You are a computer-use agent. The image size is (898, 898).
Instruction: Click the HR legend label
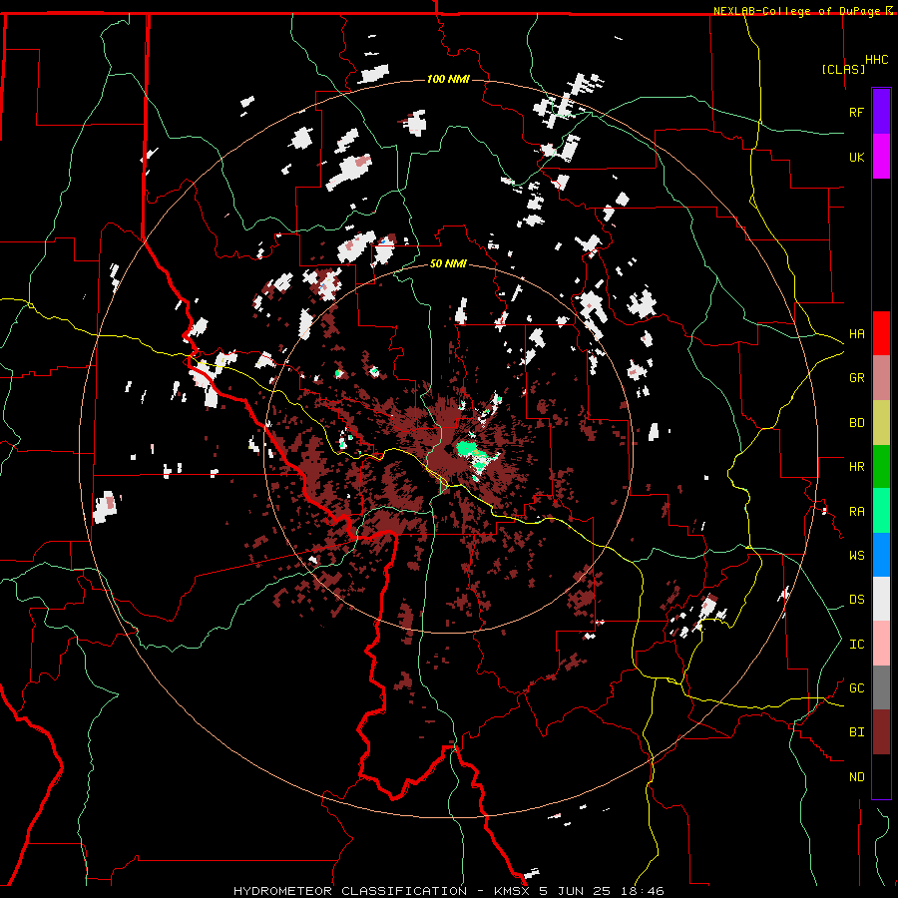pos(856,467)
